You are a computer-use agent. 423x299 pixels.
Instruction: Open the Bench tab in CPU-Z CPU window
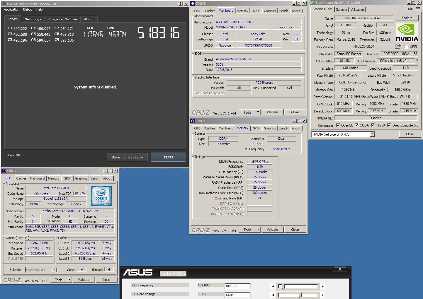95,178
